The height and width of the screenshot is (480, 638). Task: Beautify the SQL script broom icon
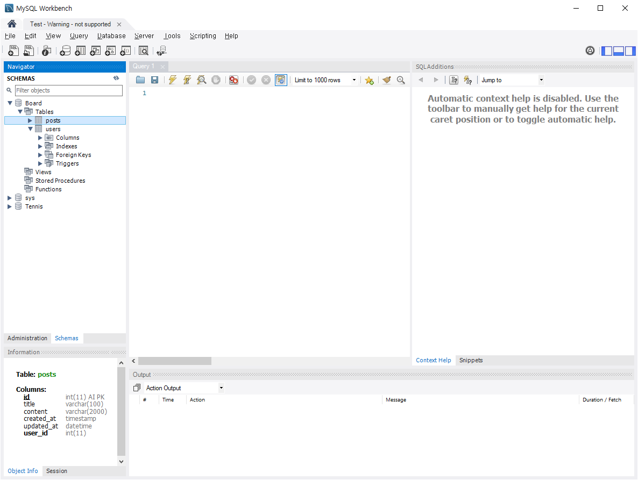click(x=387, y=80)
